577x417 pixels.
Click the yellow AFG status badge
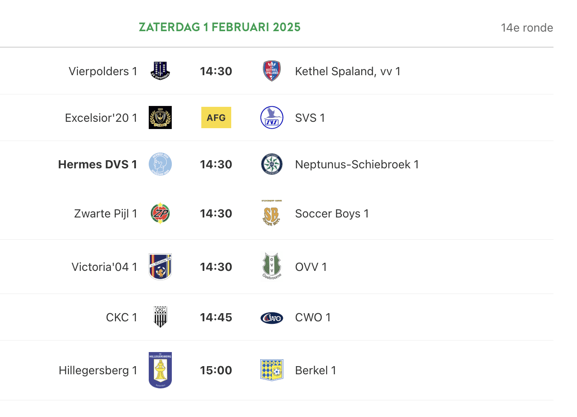[216, 117]
